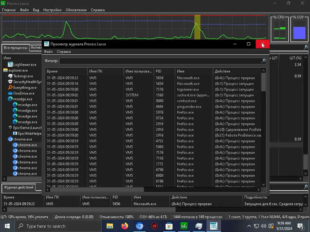Click the Длина очереди status entry
The height and width of the screenshot is (232, 310).
(74, 217)
